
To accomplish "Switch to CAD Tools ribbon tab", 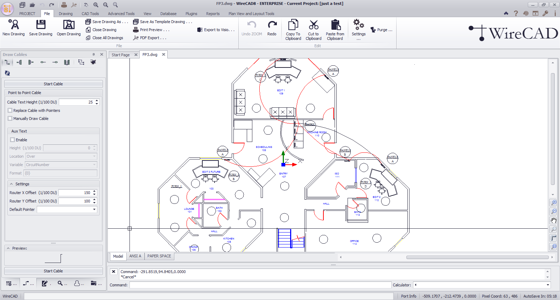I will (x=90, y=14).
